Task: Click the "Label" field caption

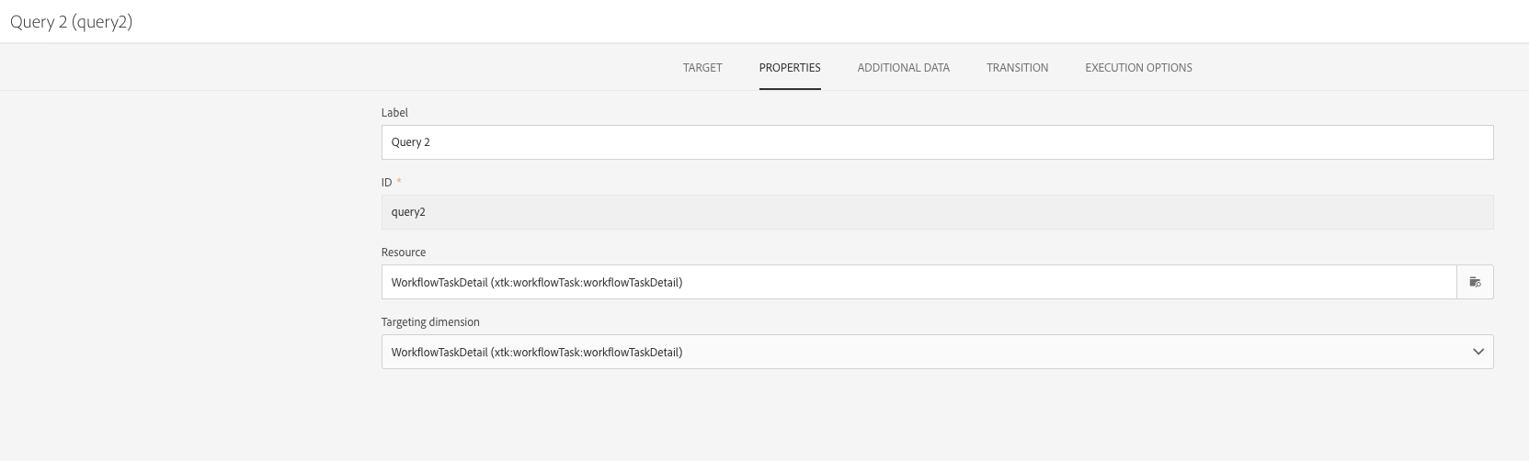Action: pyautogui.click(x=394, y=113)
